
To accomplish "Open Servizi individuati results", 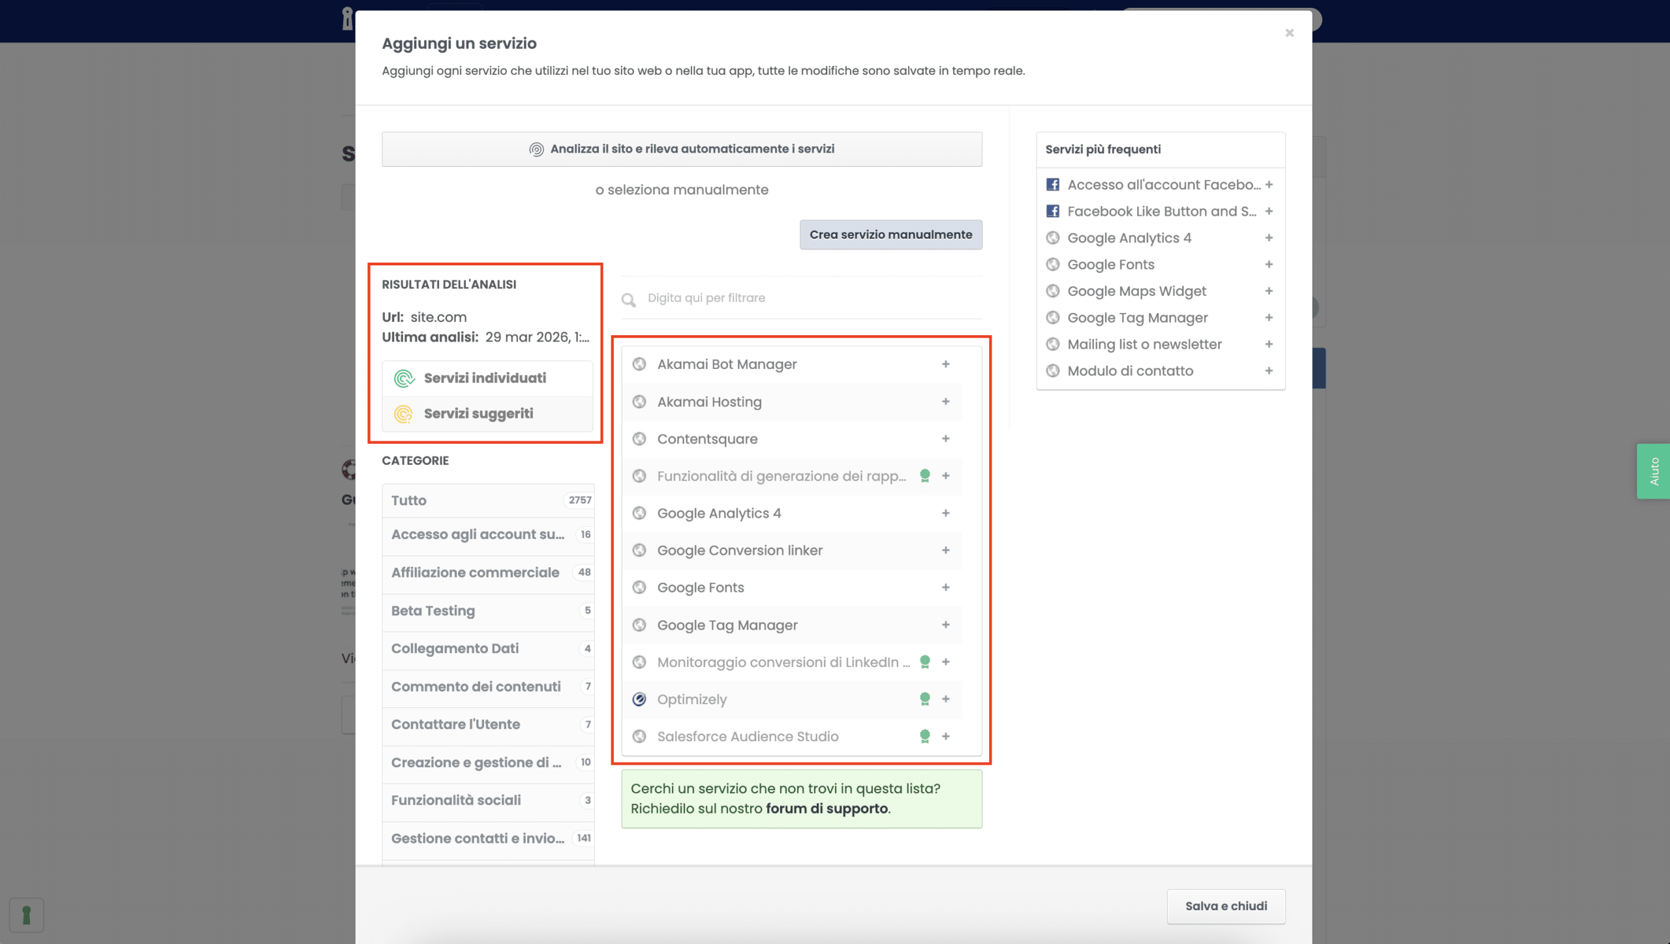I will tap(485, 378).
